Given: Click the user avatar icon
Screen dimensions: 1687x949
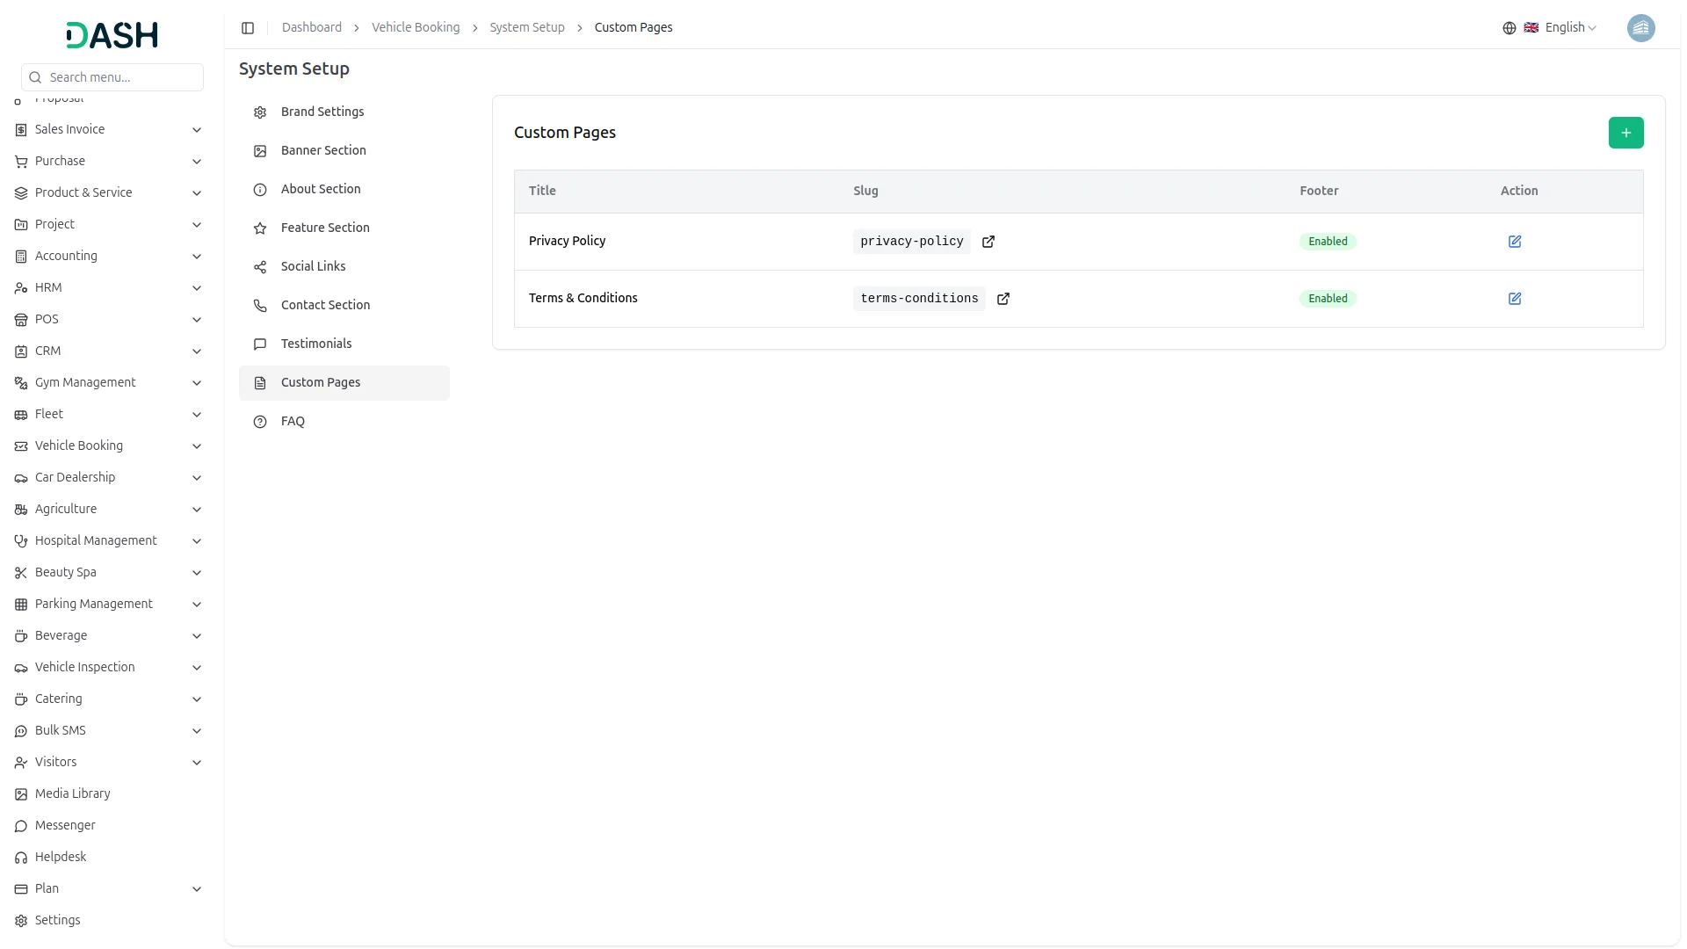Looking at the screenshot, I should [x=1640, y=28].
